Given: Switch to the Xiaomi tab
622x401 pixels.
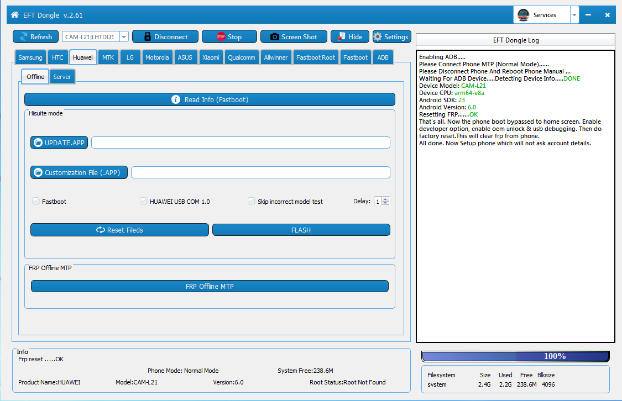Looking at the screenshot, I should (211, 57).
